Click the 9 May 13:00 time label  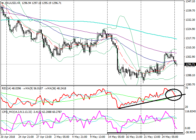tap(98, 137)
